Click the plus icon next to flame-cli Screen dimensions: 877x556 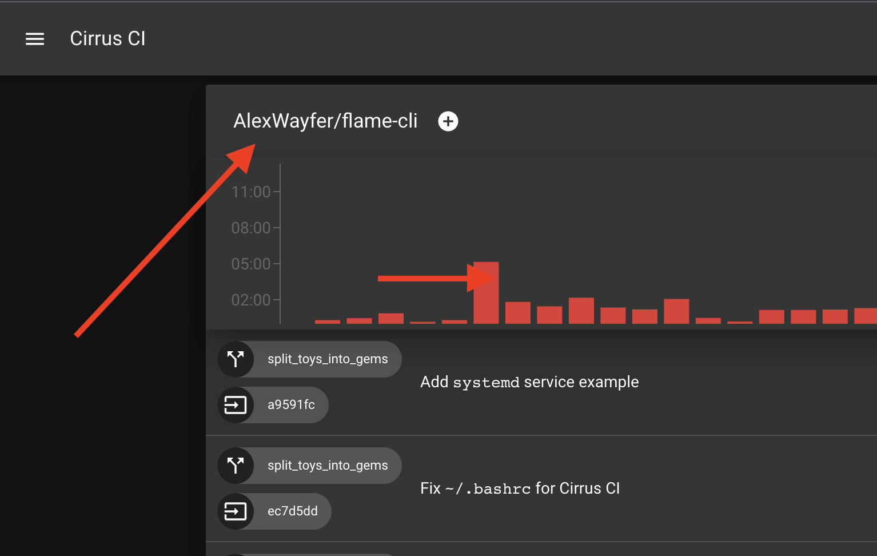(x=448, y=121)
